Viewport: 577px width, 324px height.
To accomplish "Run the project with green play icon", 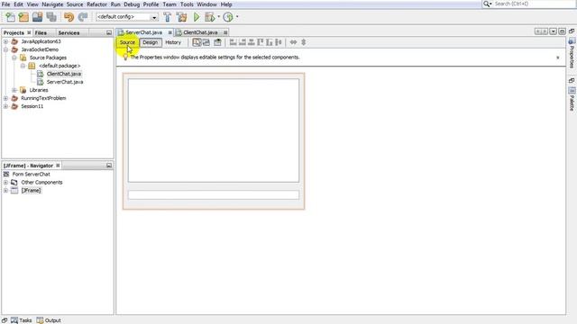I will 197,17.
